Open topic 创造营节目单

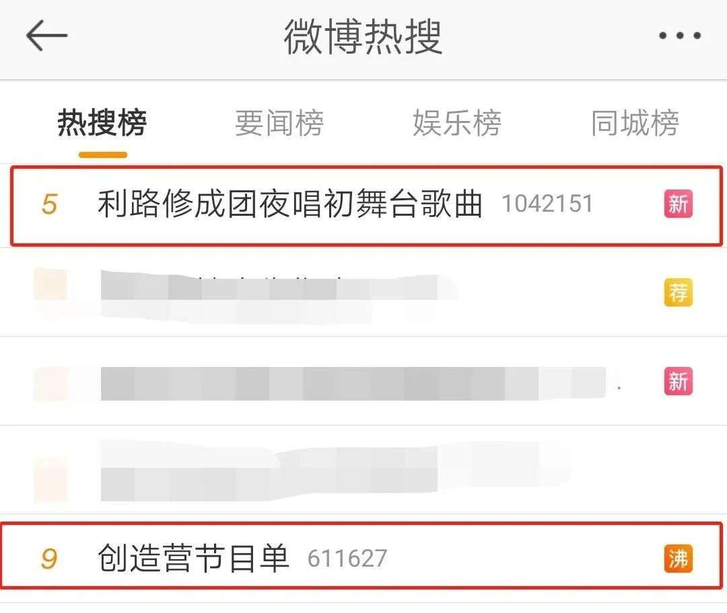tap(193, 558)
